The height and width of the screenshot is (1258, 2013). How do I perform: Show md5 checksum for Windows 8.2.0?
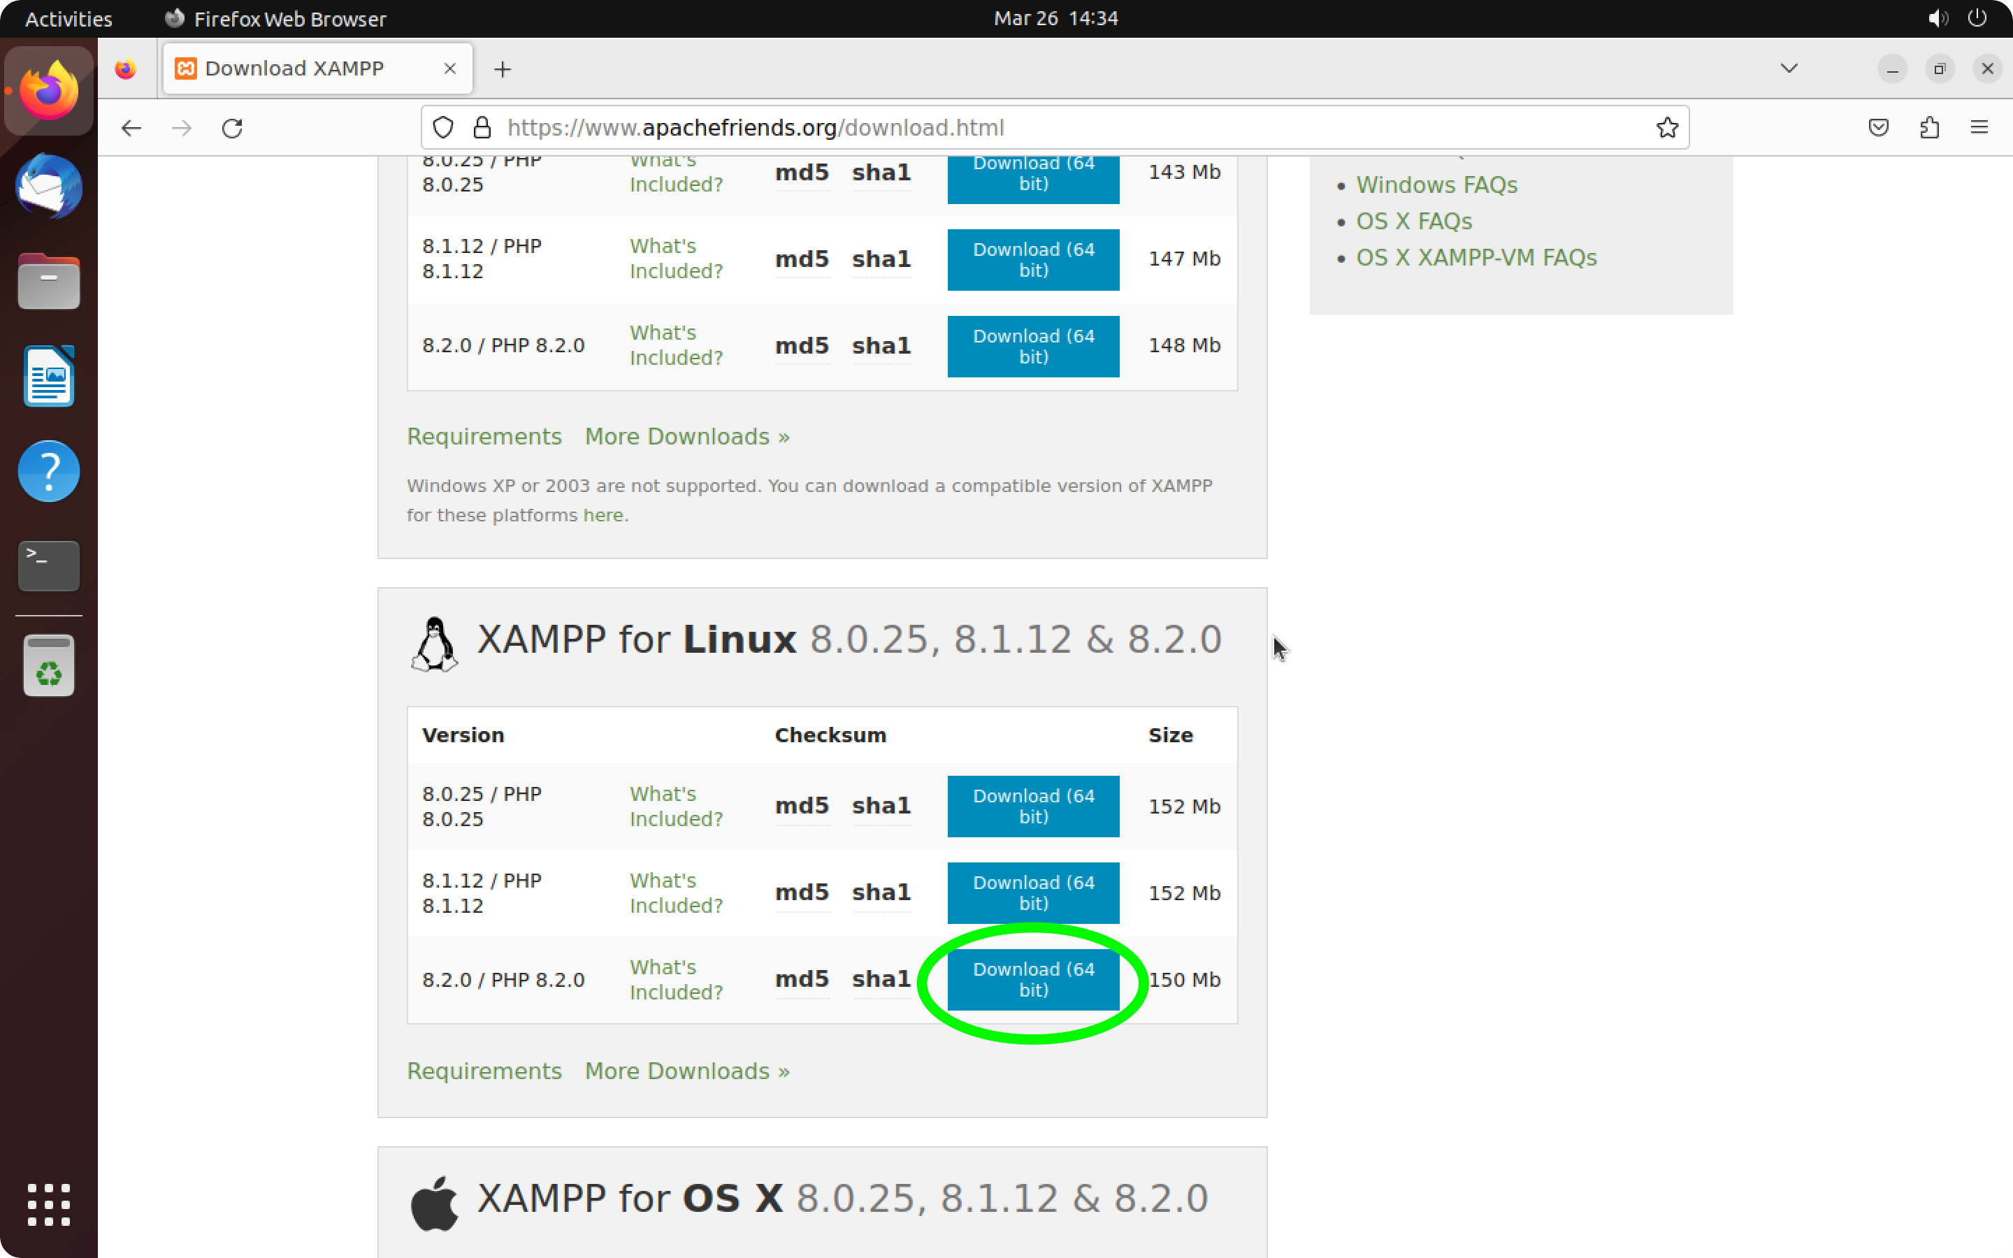point(802,346)
